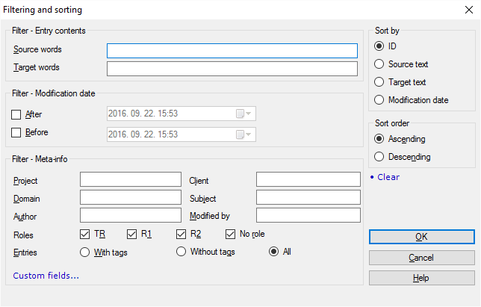Select Modification date sorting option

(379, 100)
